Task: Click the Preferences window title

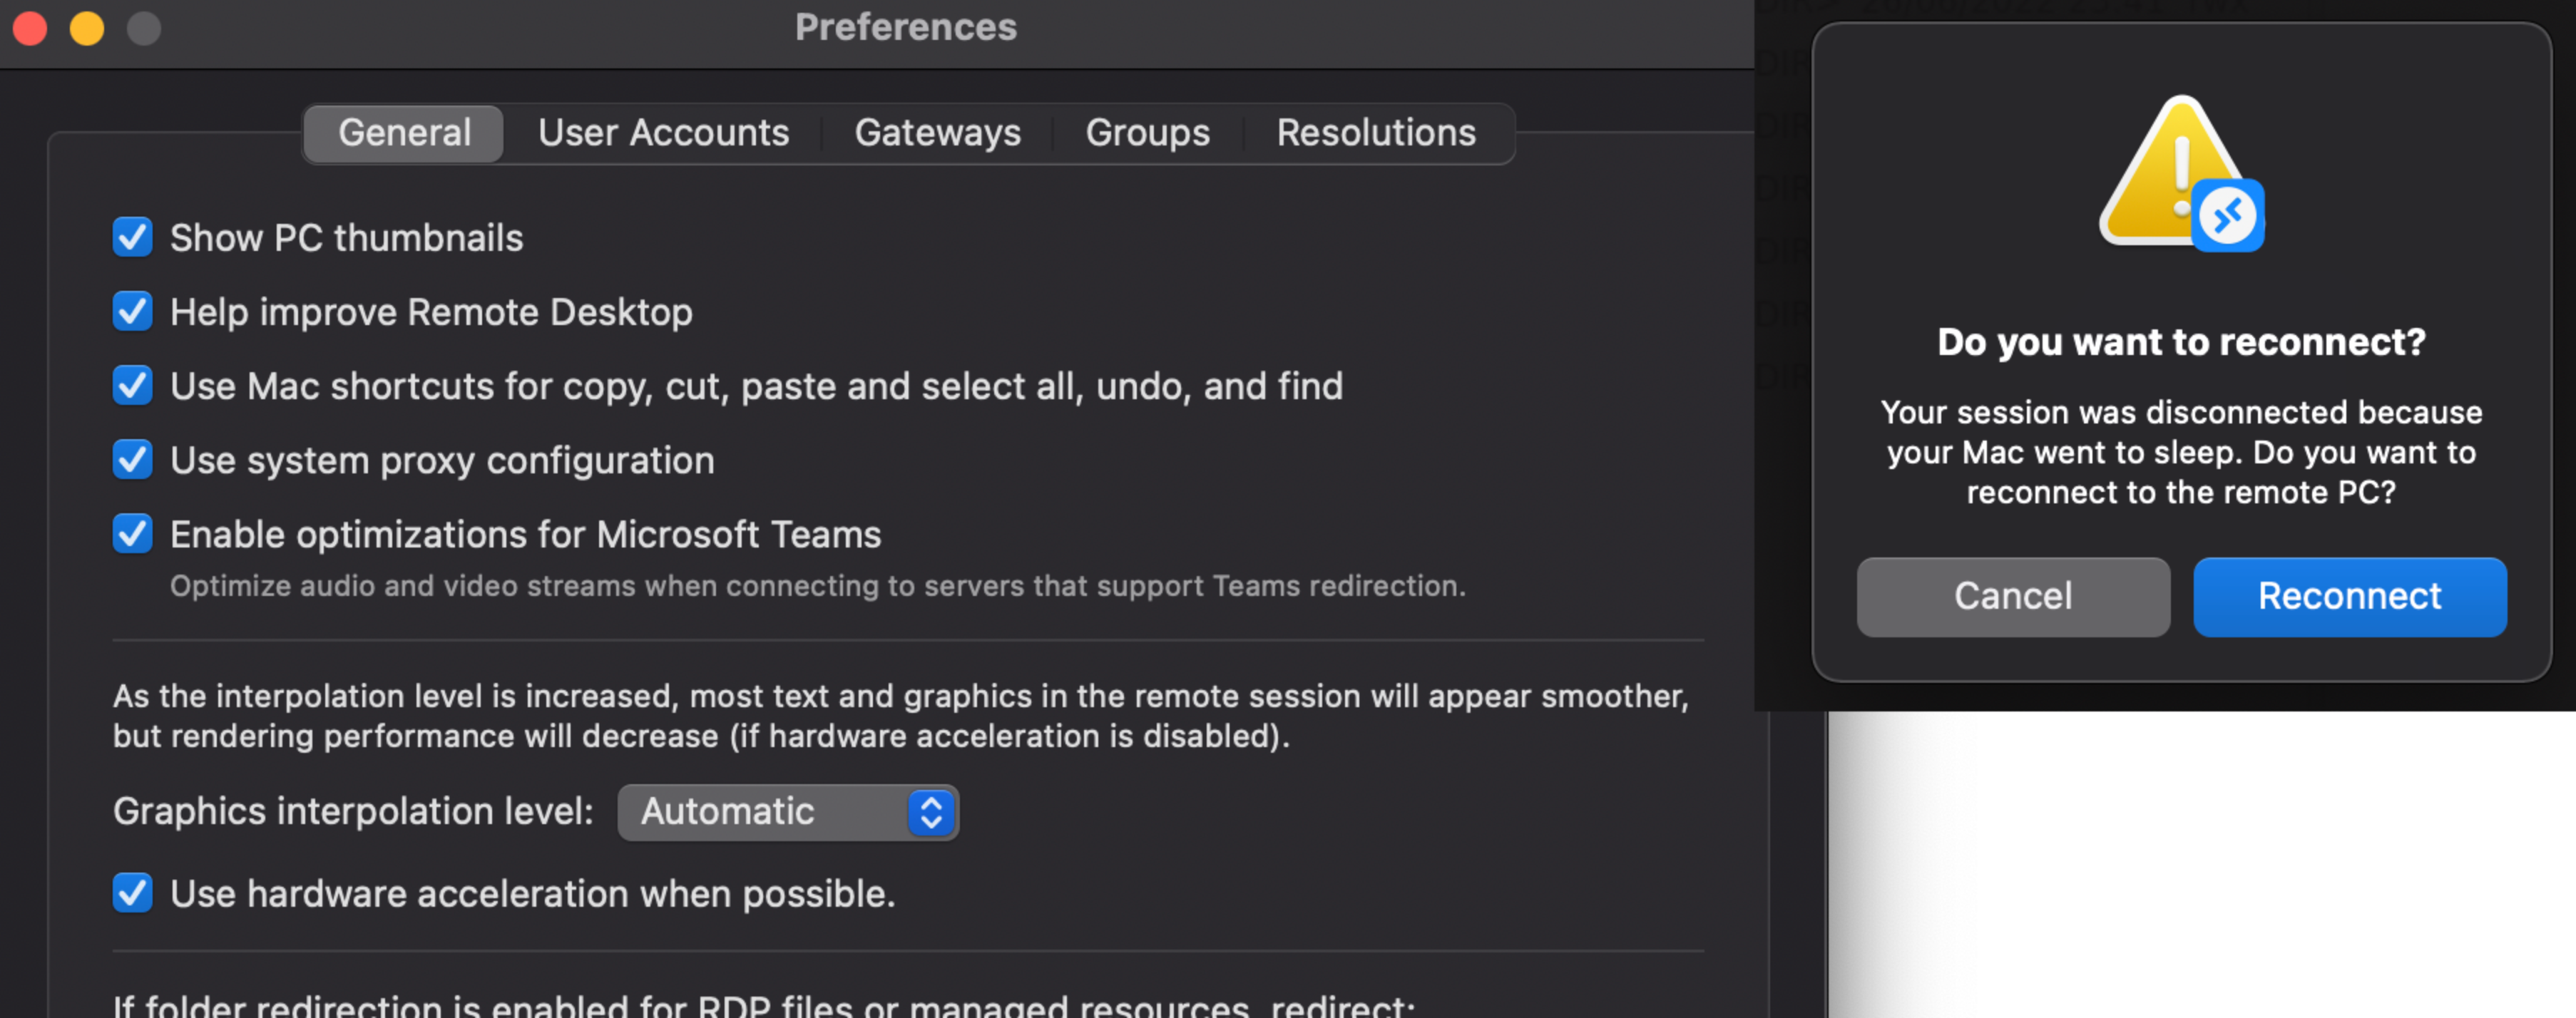Action: coord(906,28)
